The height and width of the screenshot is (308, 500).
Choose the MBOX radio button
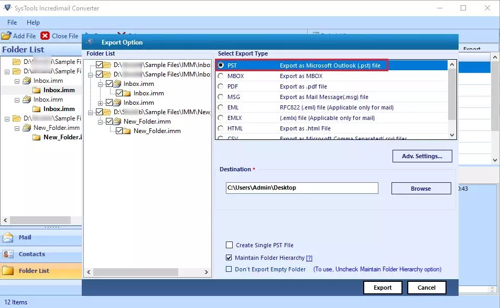[221, 76]
